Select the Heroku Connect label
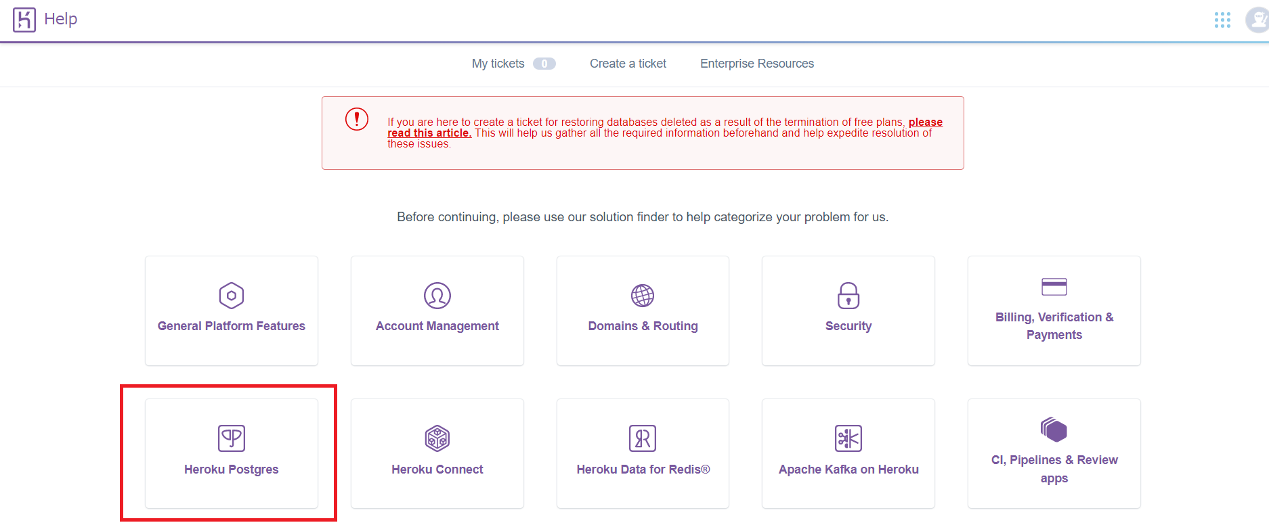 pos(437,469)
